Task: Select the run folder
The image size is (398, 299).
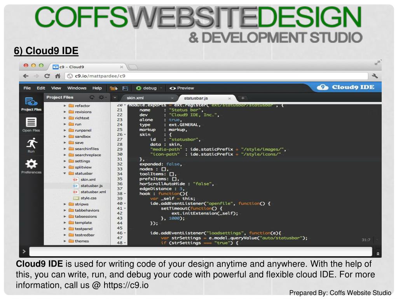Action: point(75,124)
